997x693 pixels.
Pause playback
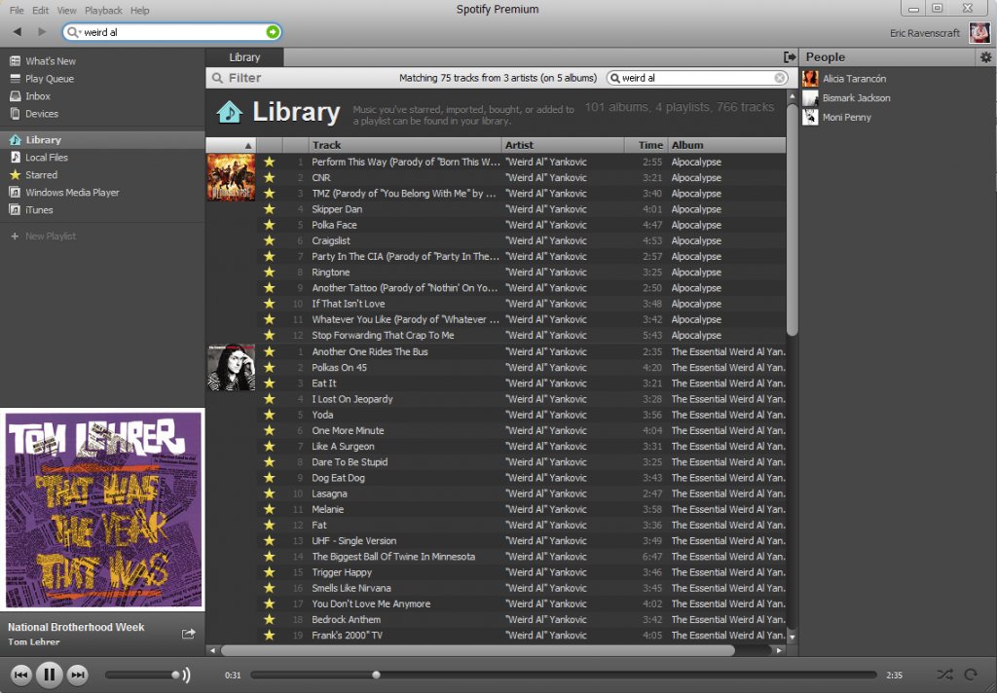coord(49,675)
